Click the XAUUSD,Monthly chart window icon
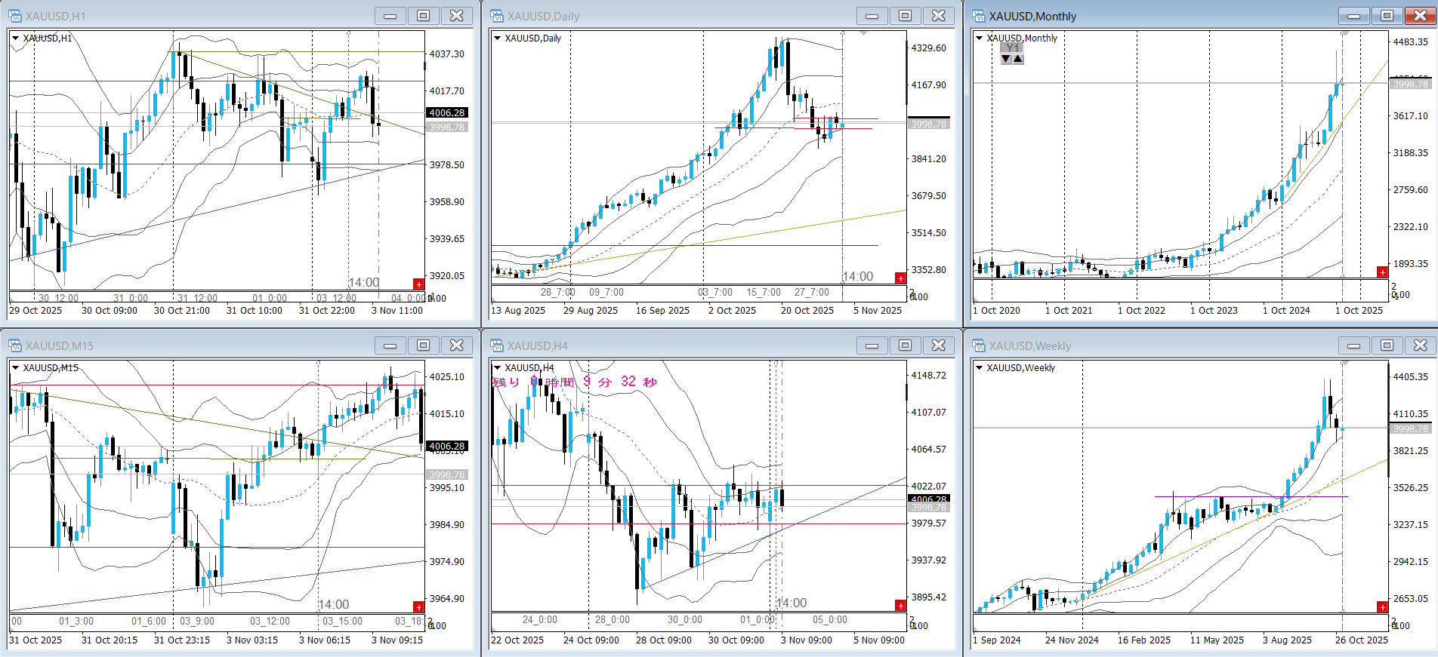Screen dimensions: 1438x657 click(979, 16)
